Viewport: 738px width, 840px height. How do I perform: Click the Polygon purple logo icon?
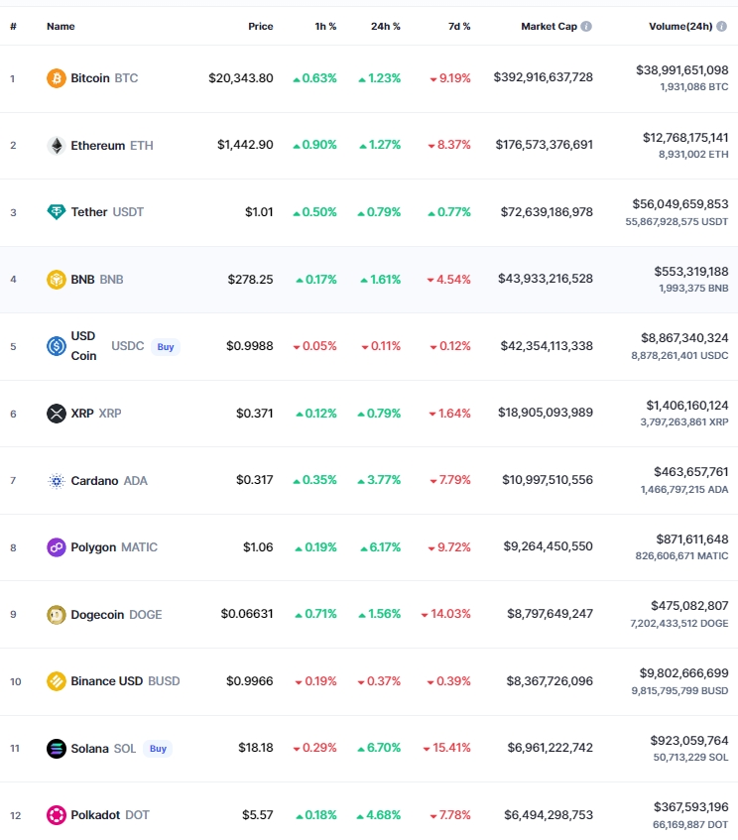coord(57,547)
